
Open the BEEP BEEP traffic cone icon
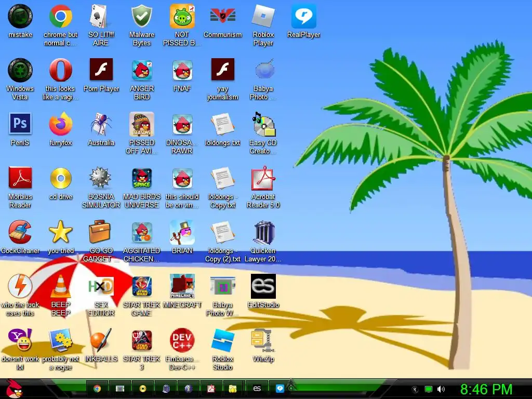(60, 286)
